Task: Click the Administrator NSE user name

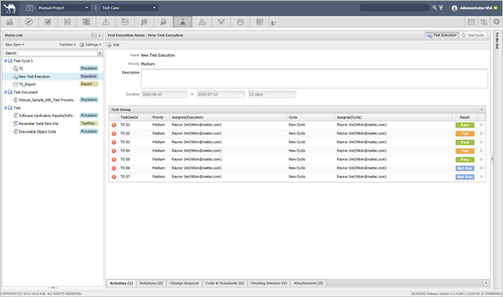Action: [476, 8]
